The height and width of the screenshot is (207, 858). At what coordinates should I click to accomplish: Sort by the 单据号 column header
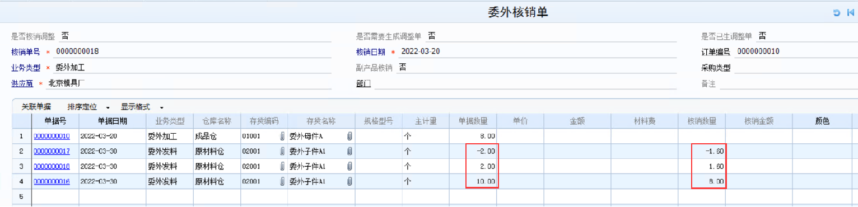[x=55, y=121]
